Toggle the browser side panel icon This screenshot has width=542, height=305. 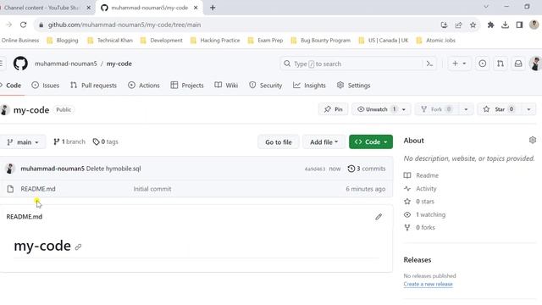[519, 25]
